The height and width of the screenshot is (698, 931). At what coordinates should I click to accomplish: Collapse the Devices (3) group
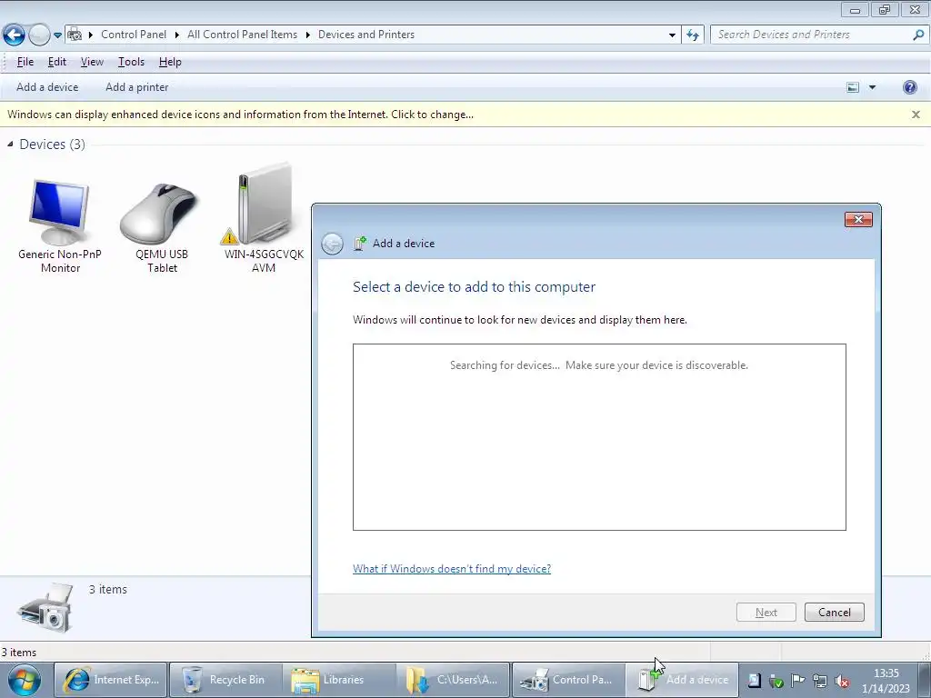click(x=10, y=145)
